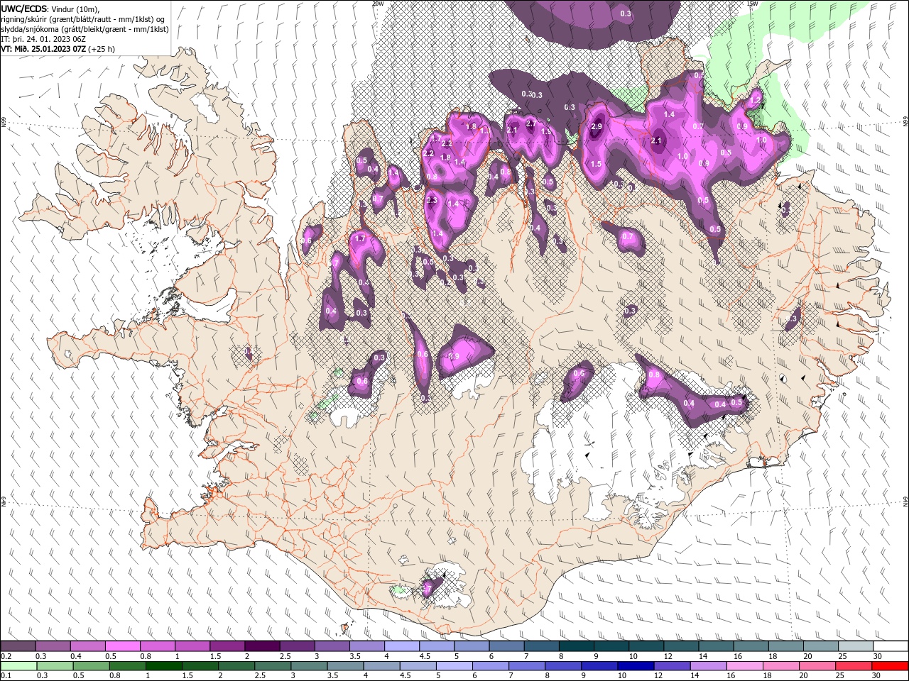Click the '15W' longitude label
The height and width of the screenshot is (681, 909).
click(752, 4)
